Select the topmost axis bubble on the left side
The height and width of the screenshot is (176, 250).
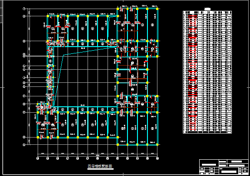click(24, 9)
